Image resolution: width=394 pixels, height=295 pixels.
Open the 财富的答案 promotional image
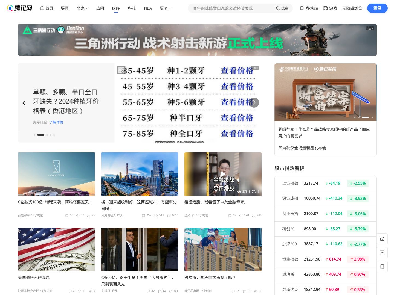(x=326, y=92)
